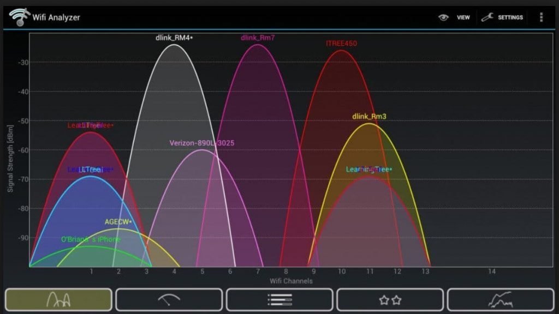
Task: Click channel 14 on the axis
Action: 492,271
